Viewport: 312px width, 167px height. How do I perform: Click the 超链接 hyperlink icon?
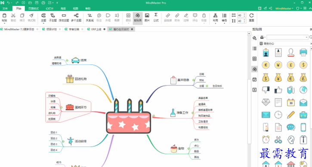(x=168, y=16)
